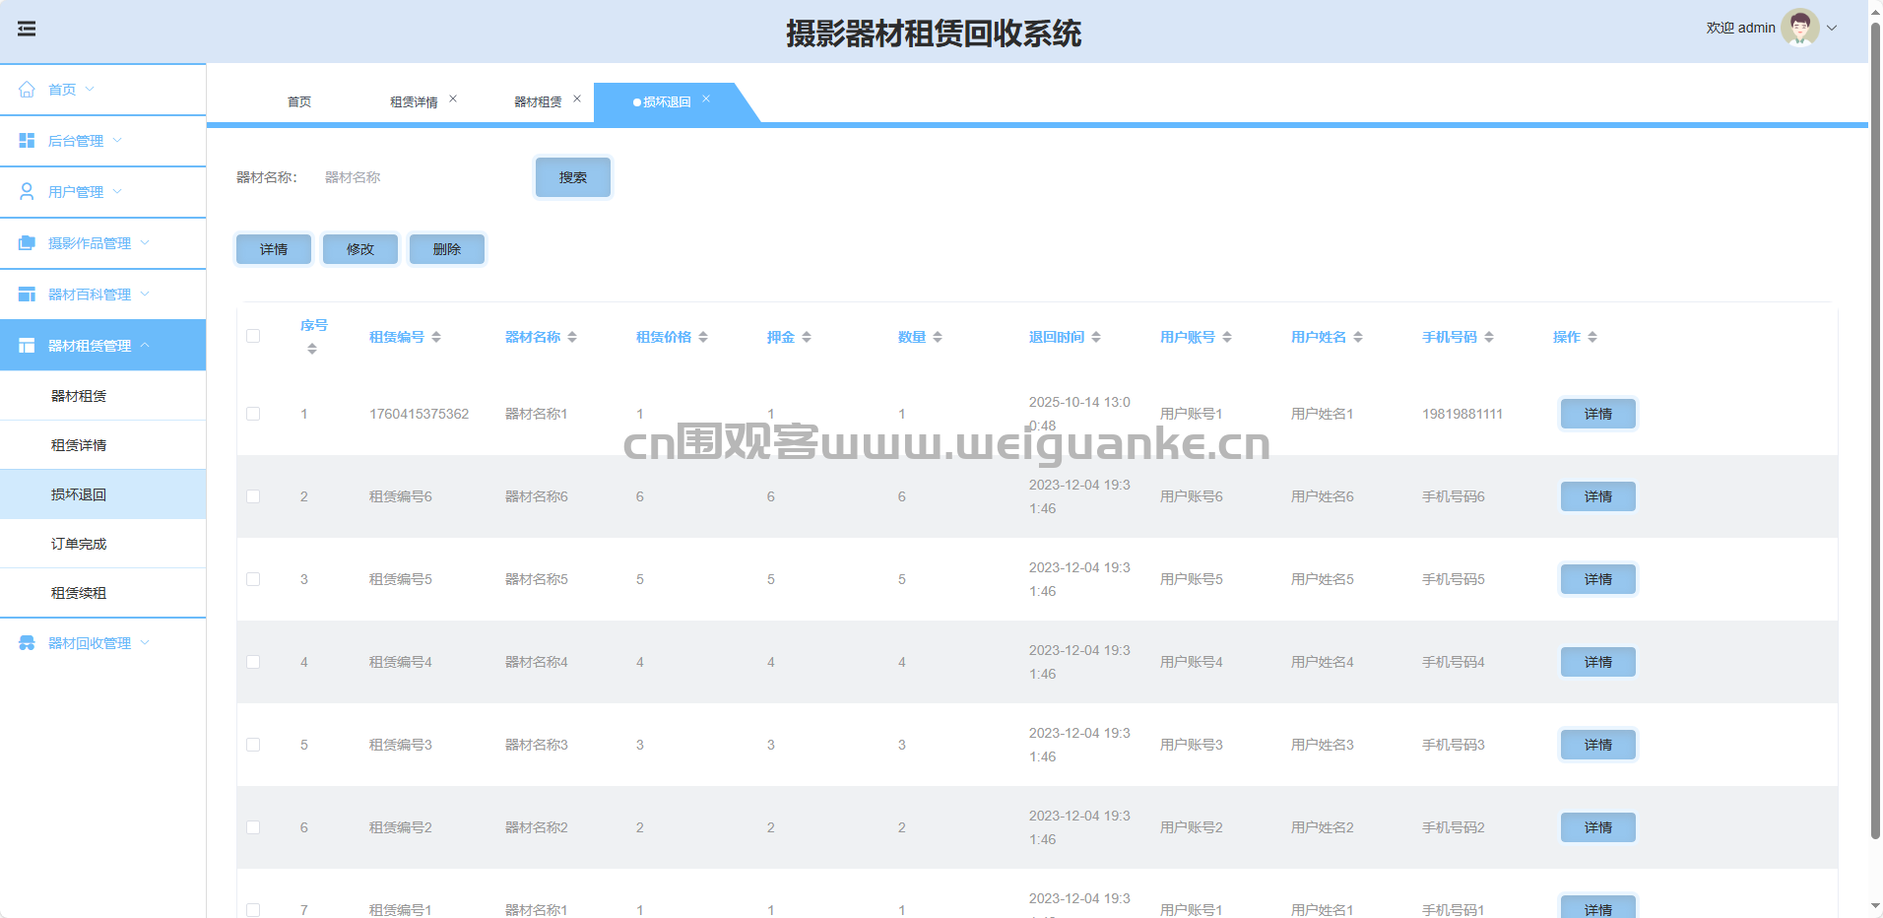Switch to the 器材租赁 tab
Viewport: 1883px width, 918px height.
[538, 102]
